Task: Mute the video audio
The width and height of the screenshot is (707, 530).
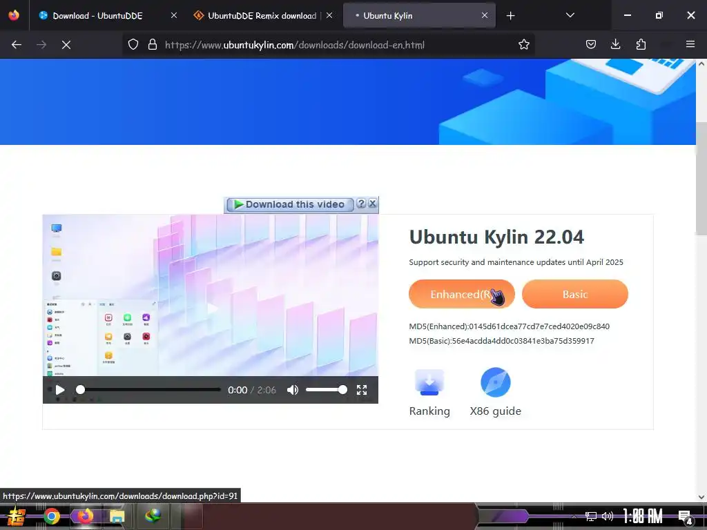Action: pyautogui.click(x=293, y=390)
